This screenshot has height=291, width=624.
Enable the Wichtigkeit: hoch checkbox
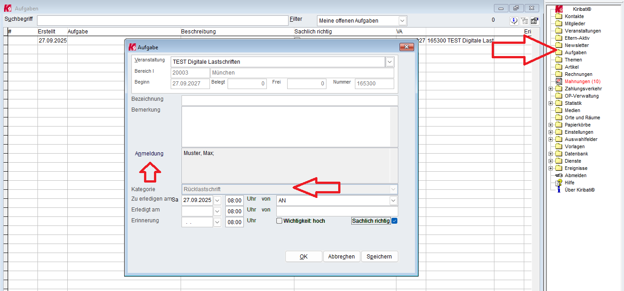click(279, 221)
